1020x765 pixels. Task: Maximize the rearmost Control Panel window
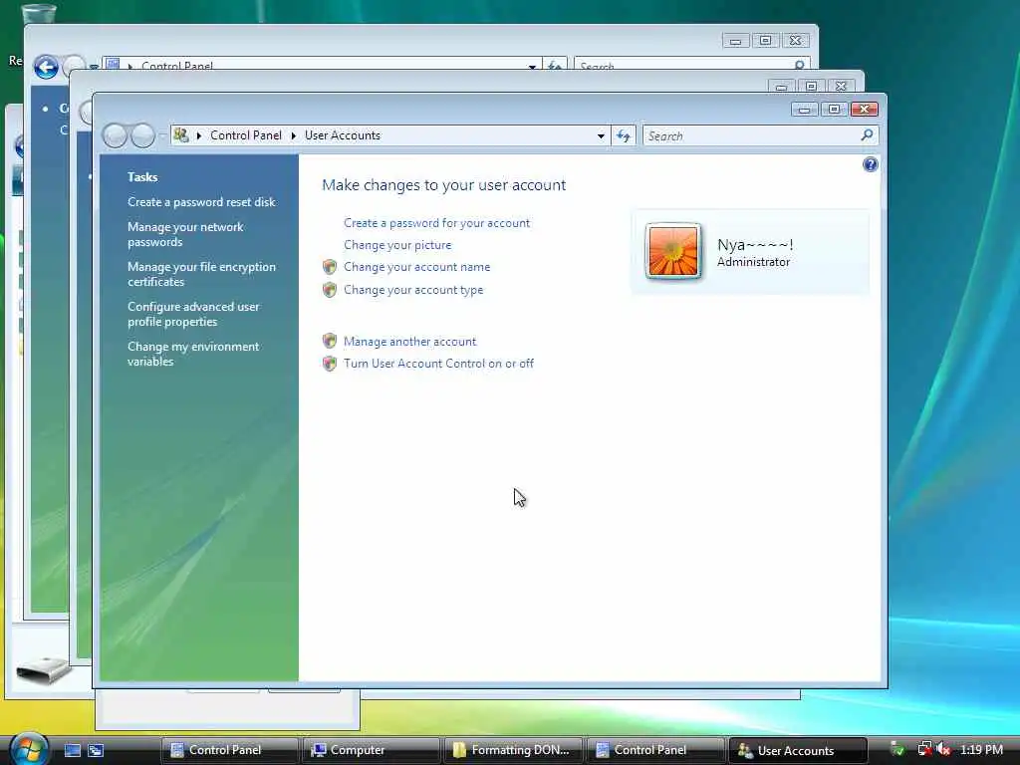[766, 40]
